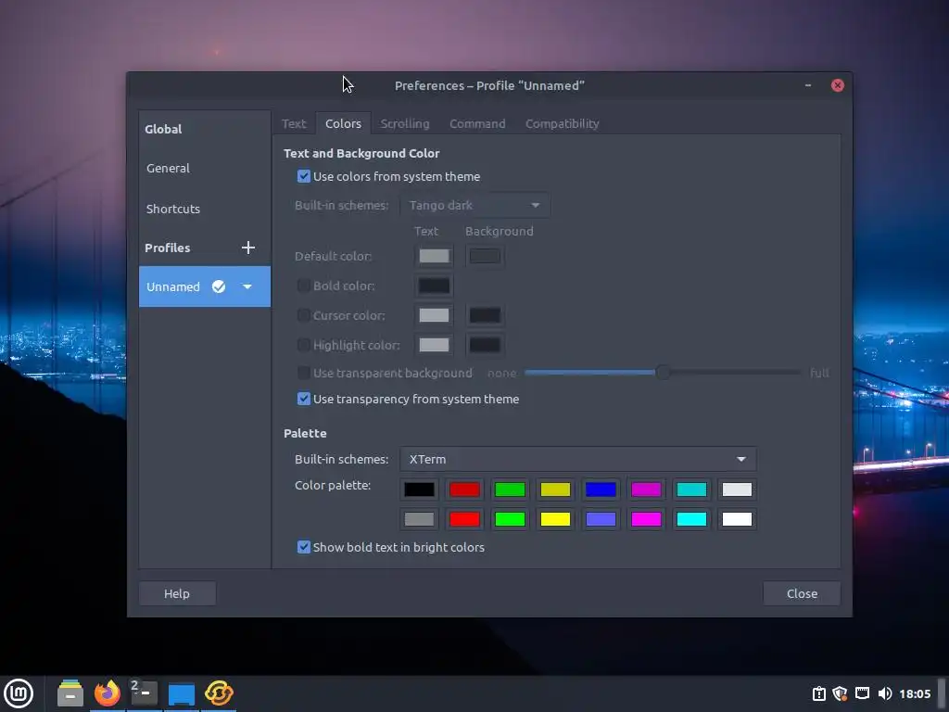Edit the bright green palette swatch, bottom row

(x=510, y=519)
